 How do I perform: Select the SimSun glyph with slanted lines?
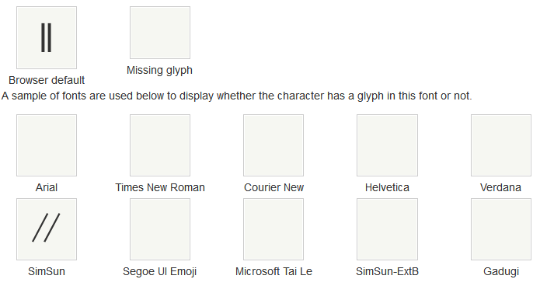coord(47,229)
